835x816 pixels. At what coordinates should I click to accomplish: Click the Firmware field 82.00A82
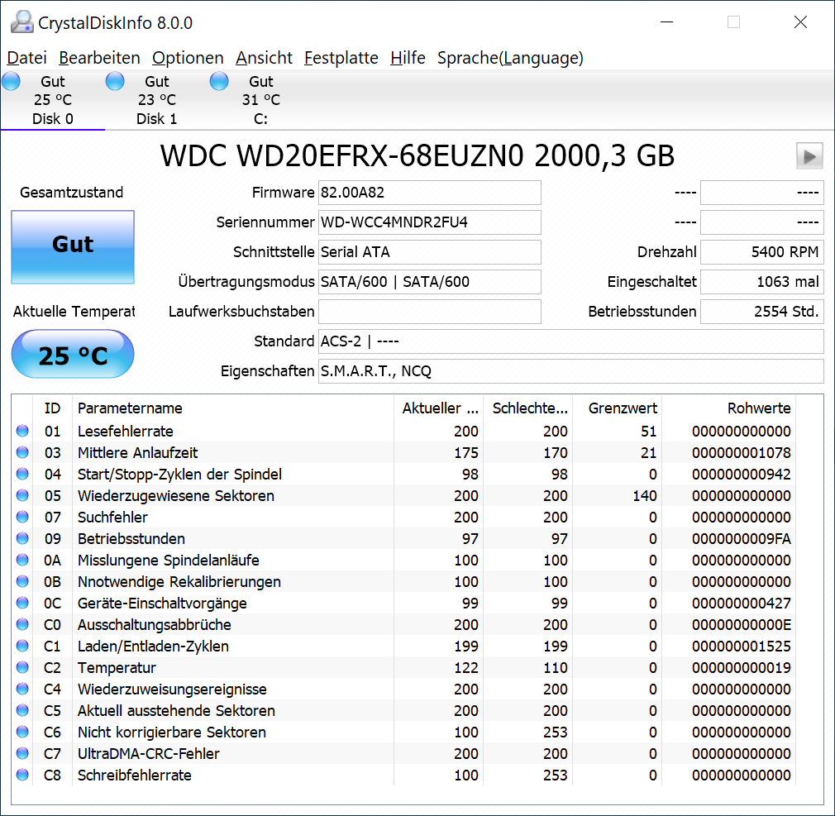(430, 193)
